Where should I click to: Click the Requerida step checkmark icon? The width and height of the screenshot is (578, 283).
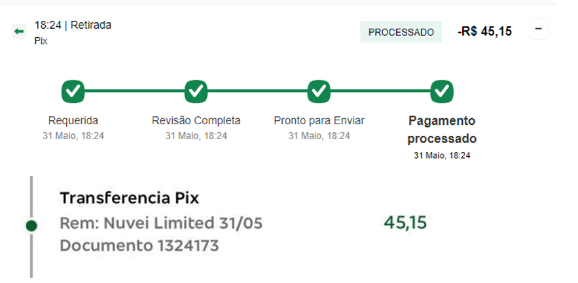[x=73, y=92]
